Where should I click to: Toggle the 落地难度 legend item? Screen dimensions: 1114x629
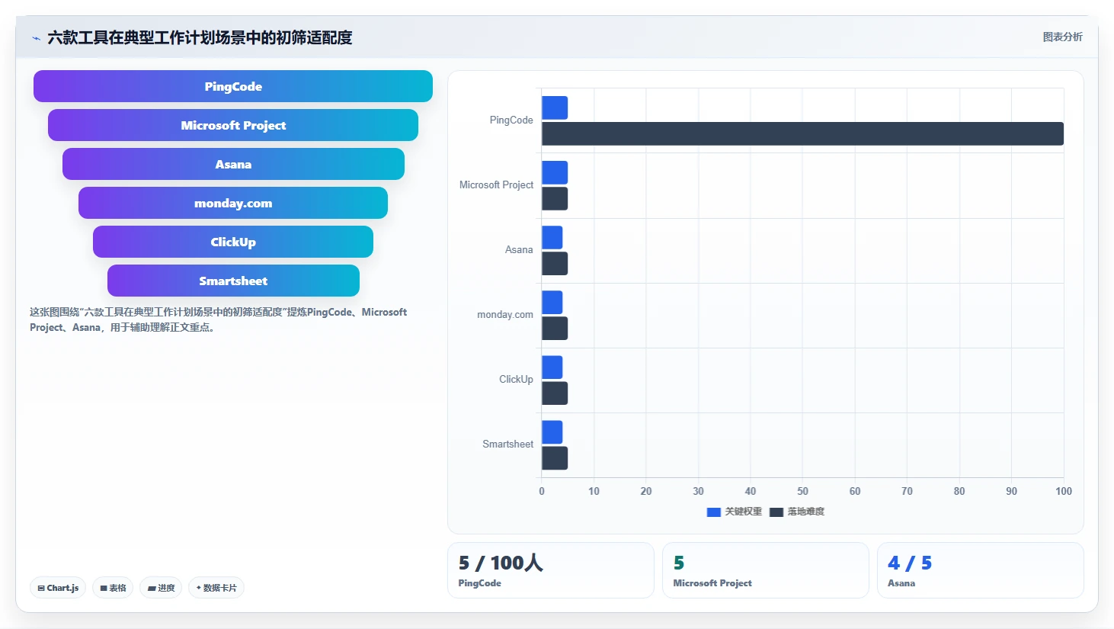pos(797,512)
